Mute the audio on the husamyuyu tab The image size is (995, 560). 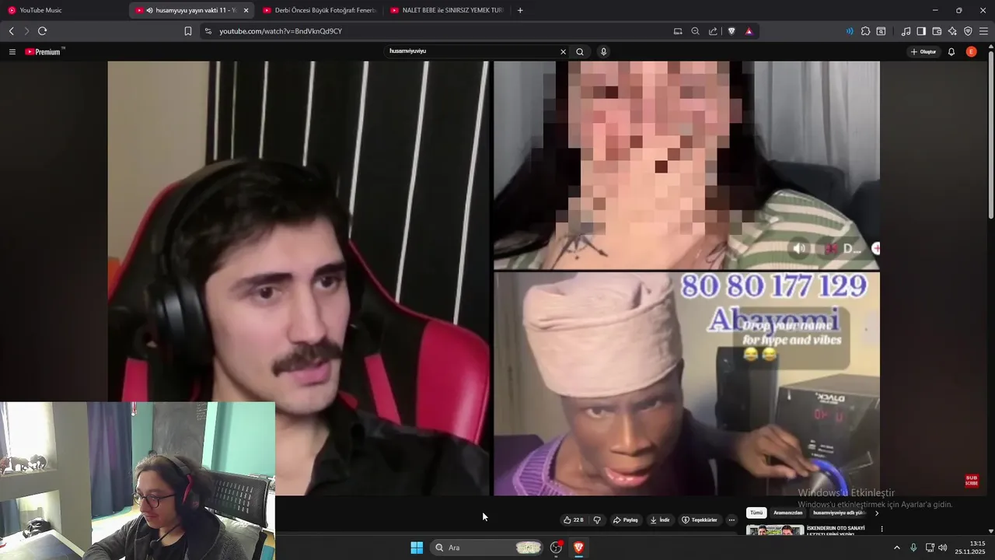pyautogui.click(x=149, y=10)
